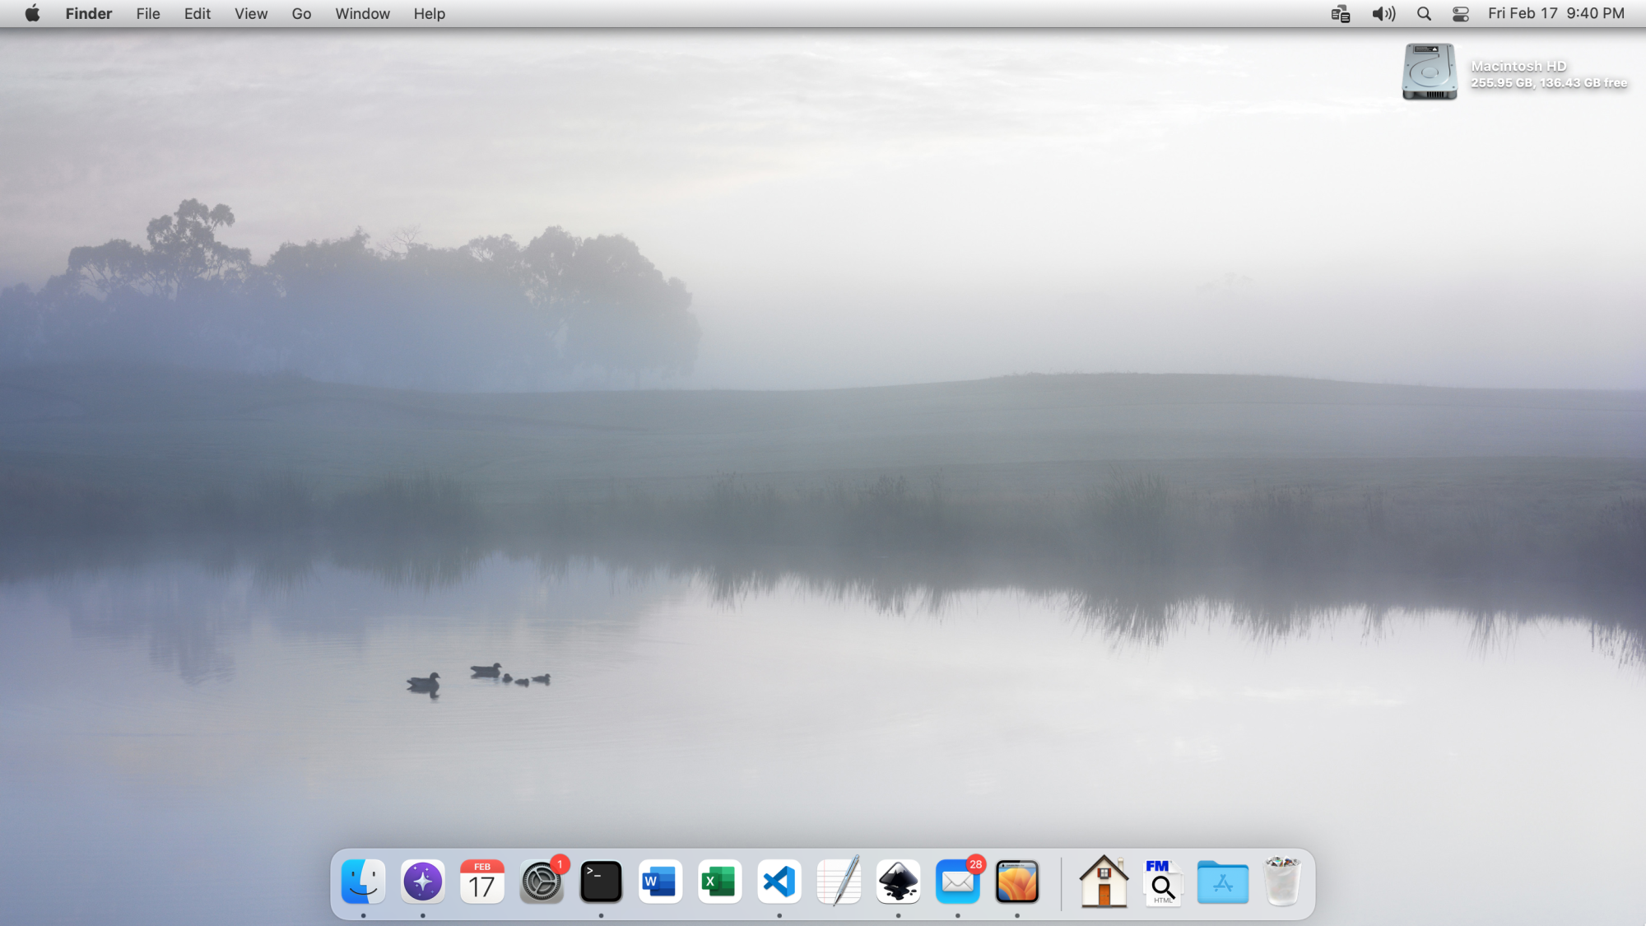Viewport: 1646px width, 926px height.
Task: Open the Apple menu
Action: [x=32, y=14]
